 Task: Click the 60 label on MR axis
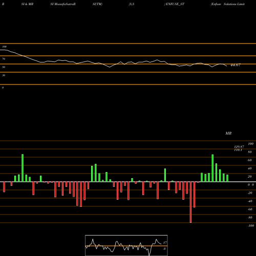[x=250, y=160]
